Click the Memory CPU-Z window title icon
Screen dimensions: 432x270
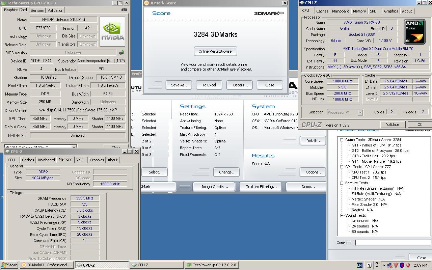pyautogui.click(x=8, y=152)
